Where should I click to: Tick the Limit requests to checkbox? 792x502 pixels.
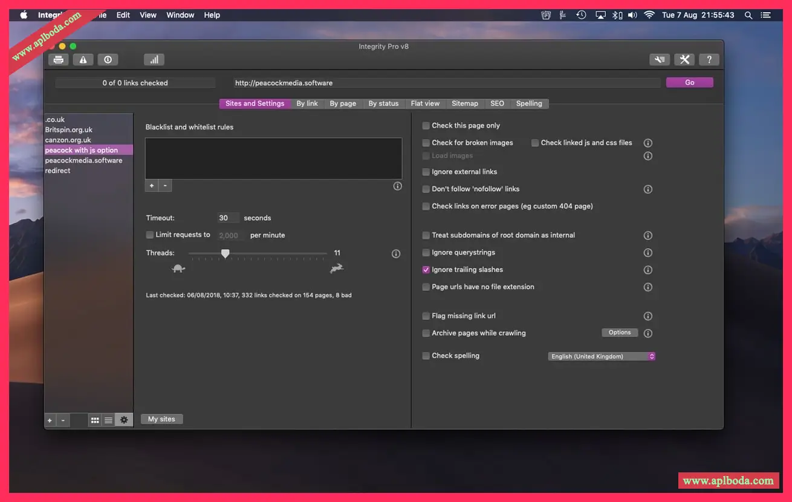click(150, 235)
